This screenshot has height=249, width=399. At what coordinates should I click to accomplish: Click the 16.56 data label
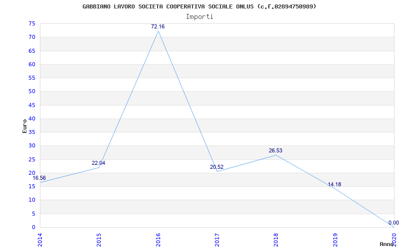point(39,178)
